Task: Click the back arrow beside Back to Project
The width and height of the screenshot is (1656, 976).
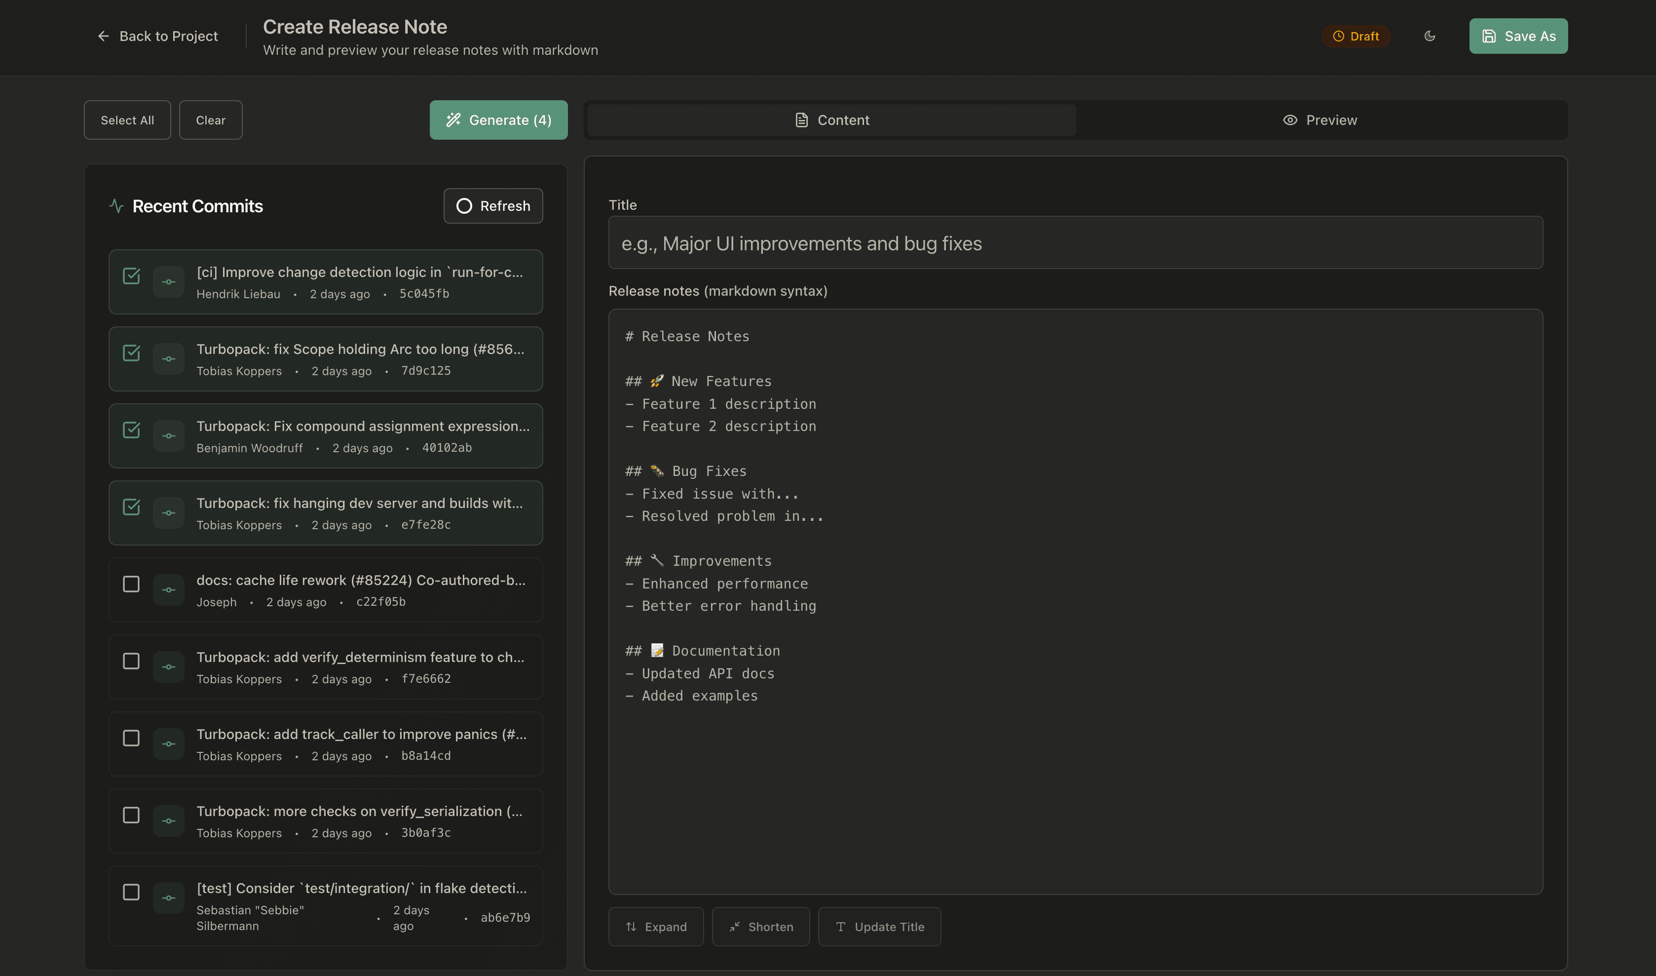Action: tap(103, 36)
